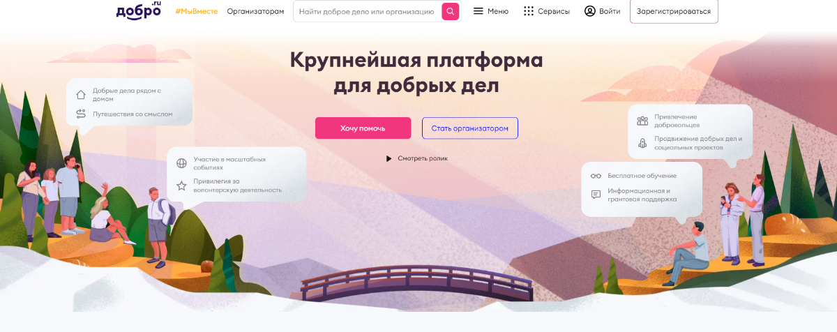Click the star icon for Привилегия
The image size is (837, 332).
[181, 186]
